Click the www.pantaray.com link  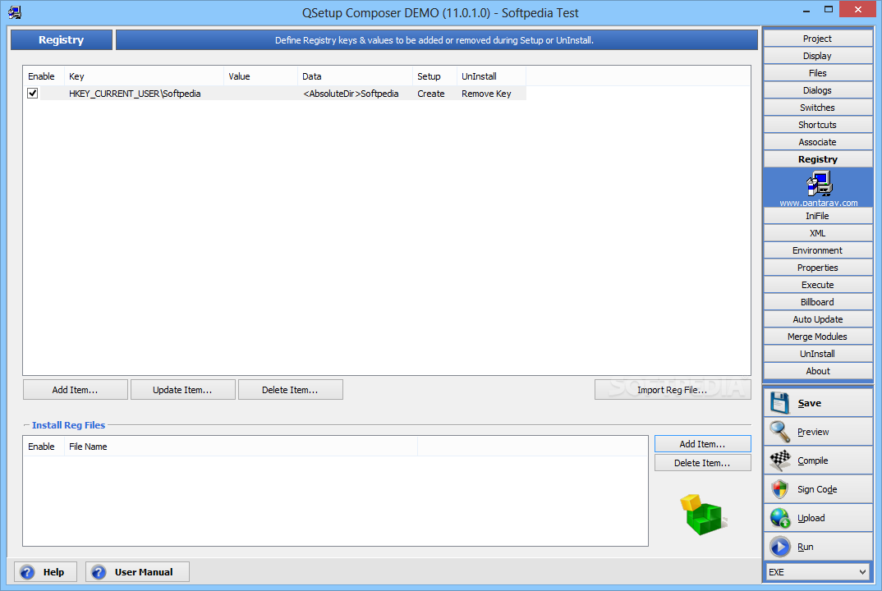[819, 203]
